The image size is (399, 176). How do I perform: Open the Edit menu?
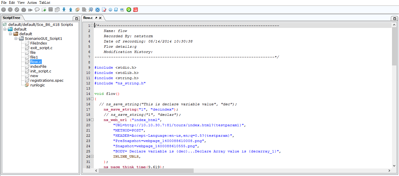pyautogui.click(x=12, y=3)
